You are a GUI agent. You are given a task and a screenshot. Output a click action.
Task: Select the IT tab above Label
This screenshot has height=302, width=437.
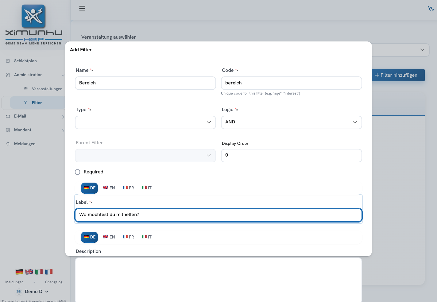coord(147,188)
